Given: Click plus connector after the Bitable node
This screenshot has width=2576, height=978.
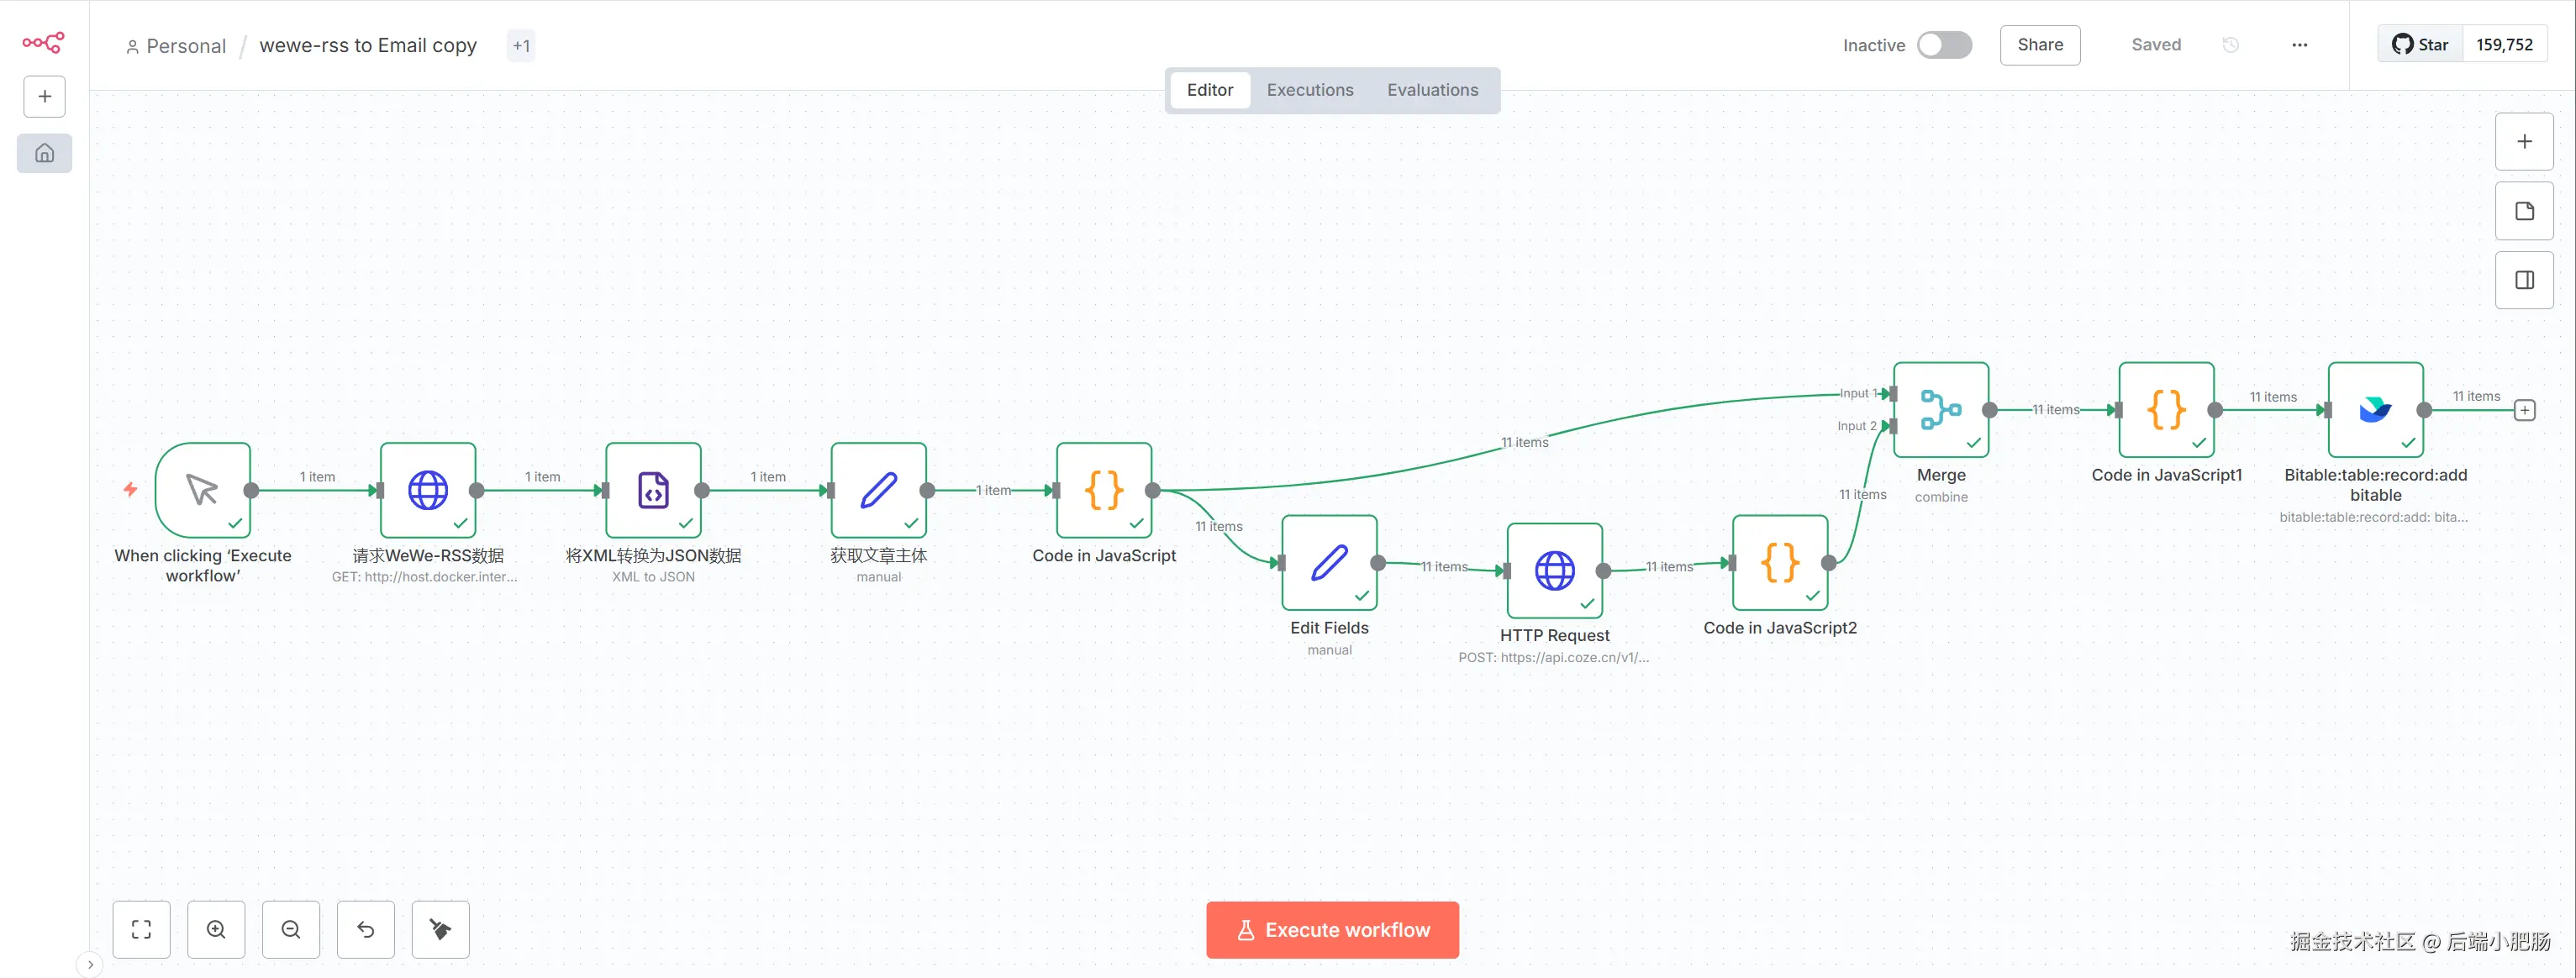Looking at the screenshot, I should (2524, 410).
